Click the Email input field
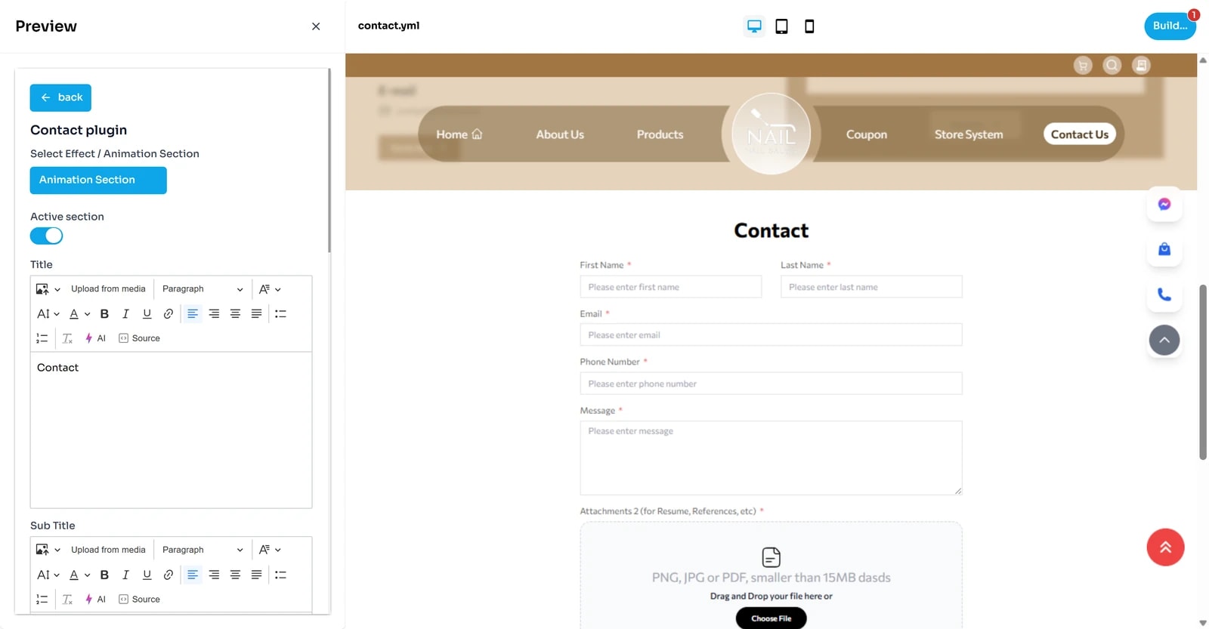Viewport: 1209px width, 629px height. pyautogui.click(x=771, y=335)
